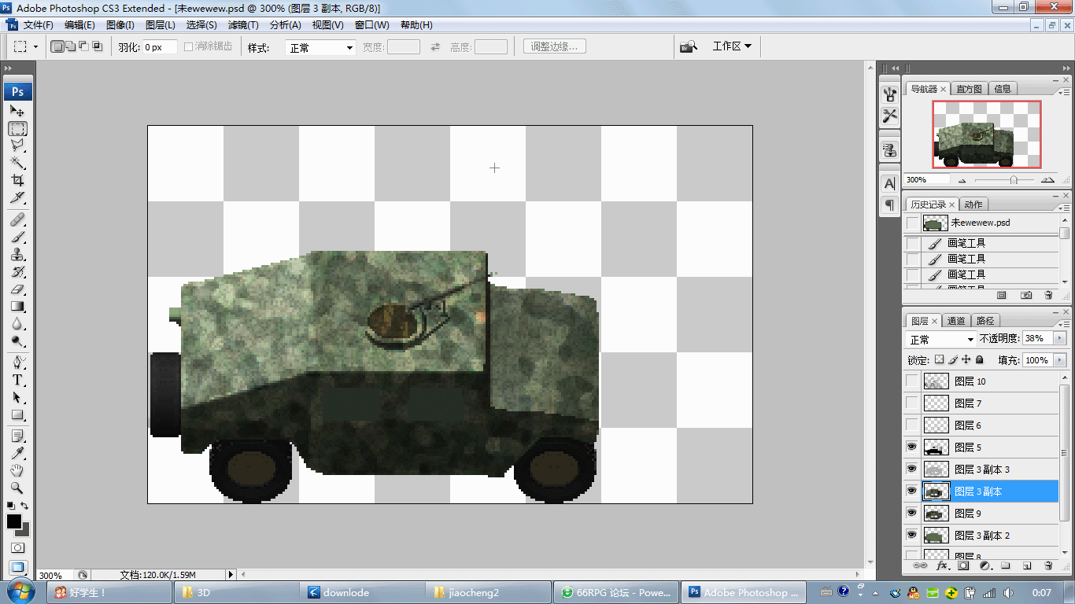The width and height of the screenshot is (1075, 604).
Task: Select the Type tool
Action: 17,380
